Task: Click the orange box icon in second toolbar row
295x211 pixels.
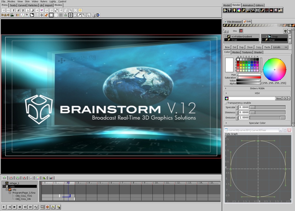Action: click(46, 15)
